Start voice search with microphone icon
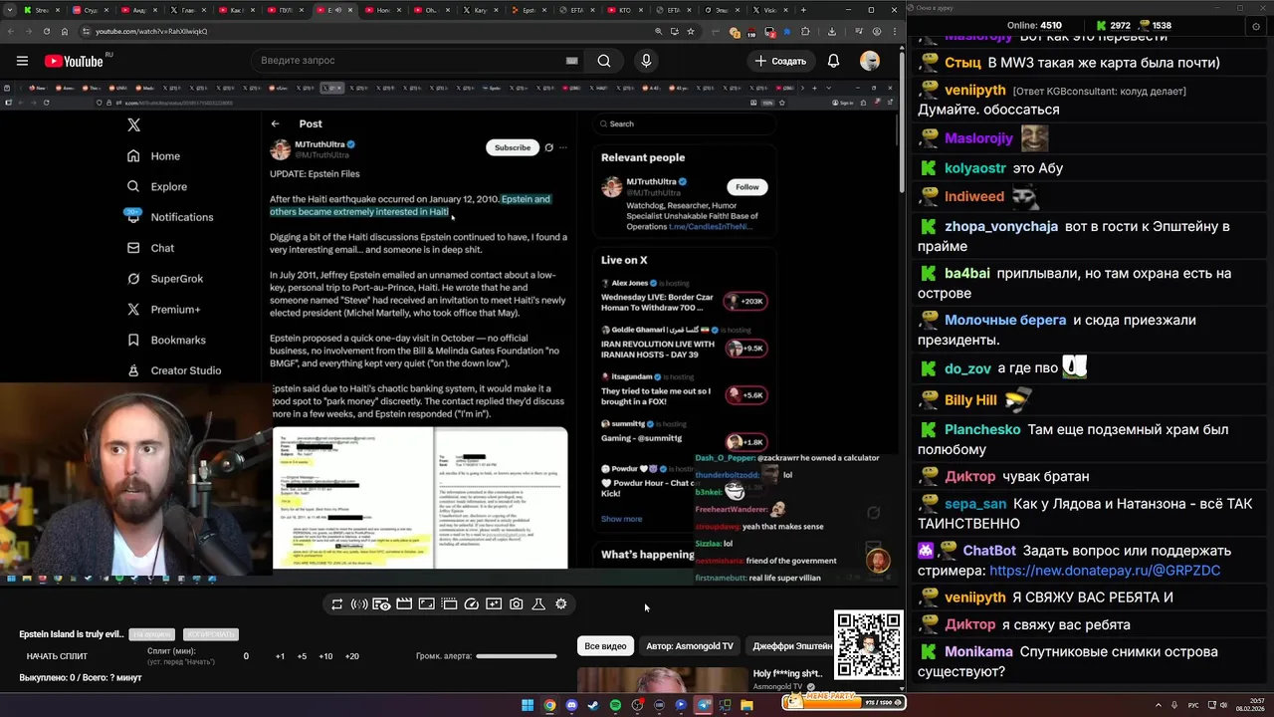Image resolution: width=1274 pixels, height=717 pixels. [x=646, y=61]
